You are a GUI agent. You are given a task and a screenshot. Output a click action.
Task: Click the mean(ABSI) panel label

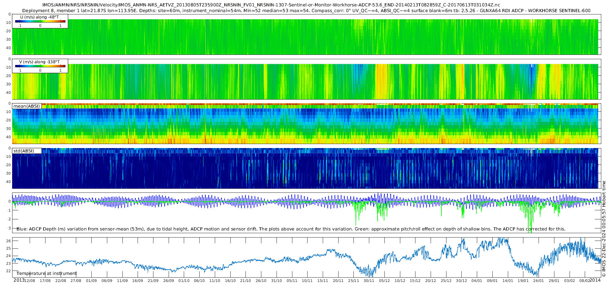[x=27, y=106]
